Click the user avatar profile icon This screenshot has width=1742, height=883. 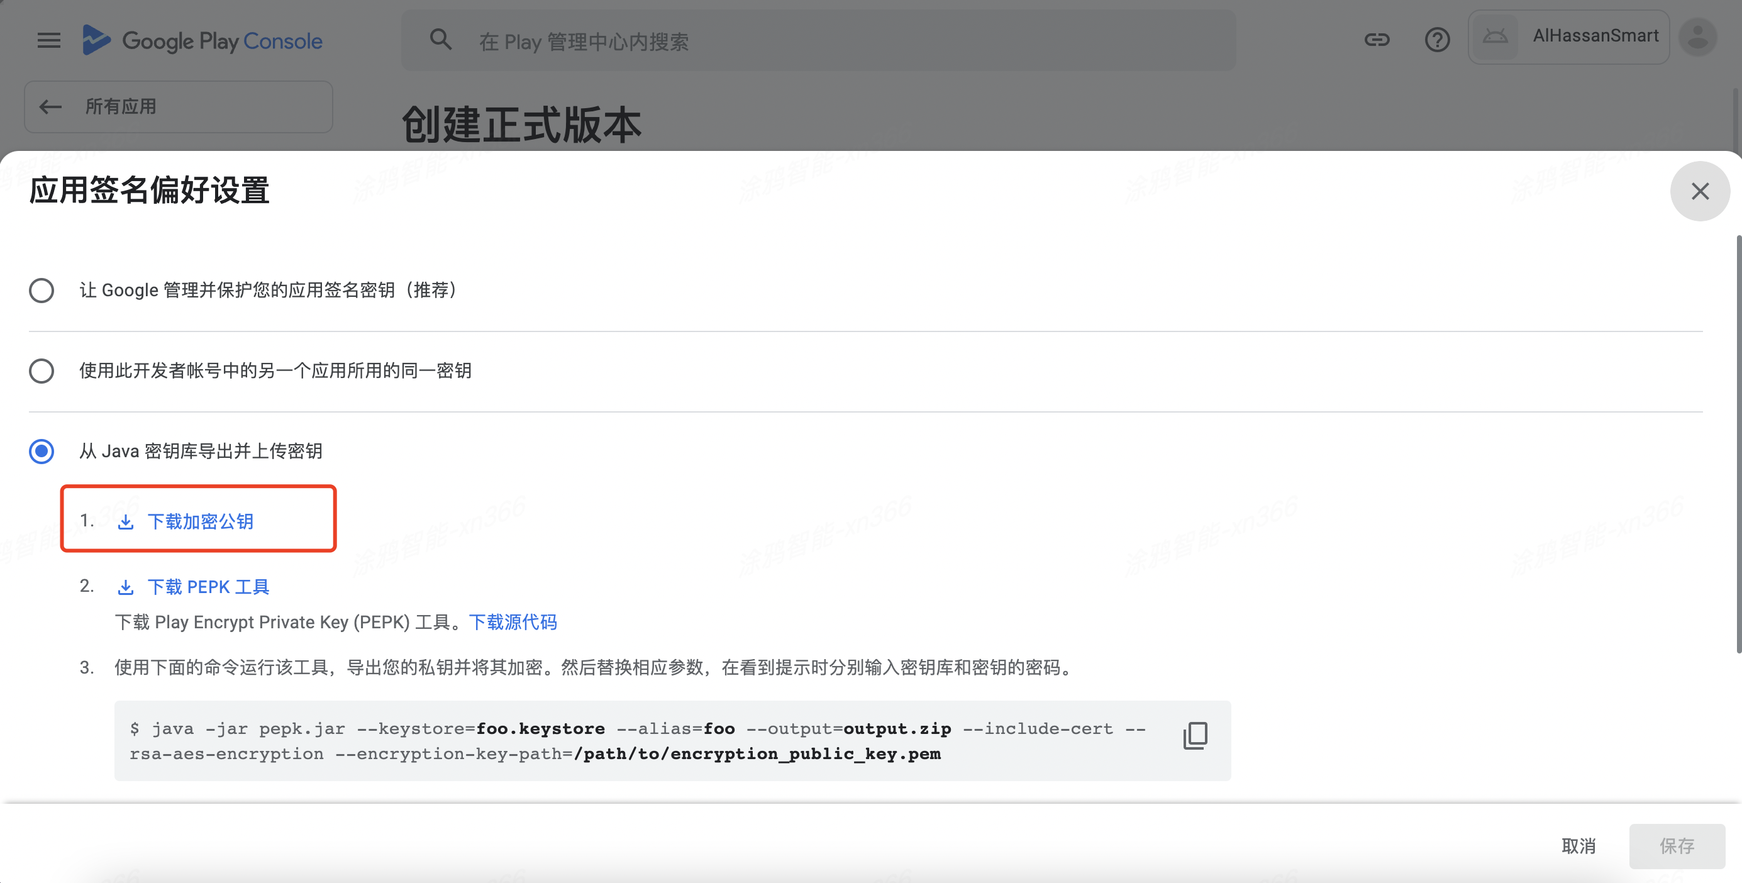click(1698, 37)
